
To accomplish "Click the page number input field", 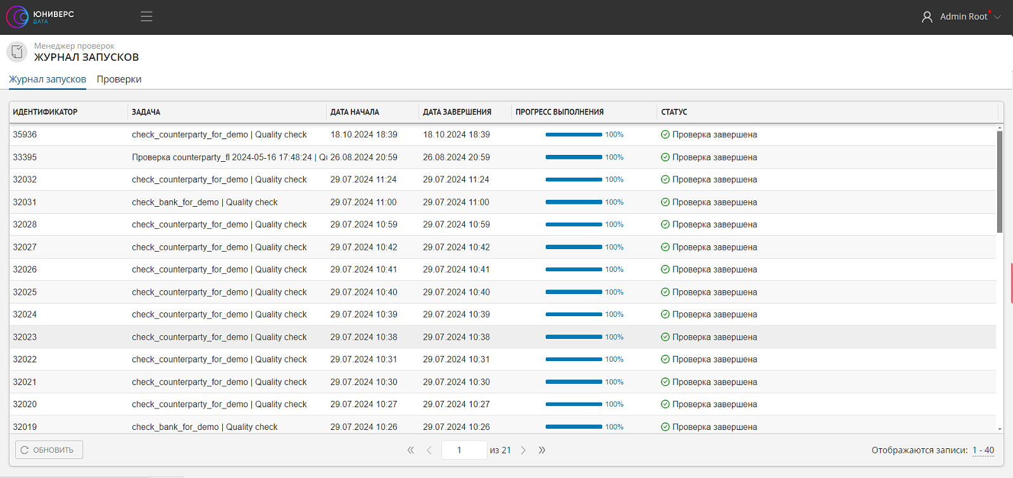I will 464,450.
